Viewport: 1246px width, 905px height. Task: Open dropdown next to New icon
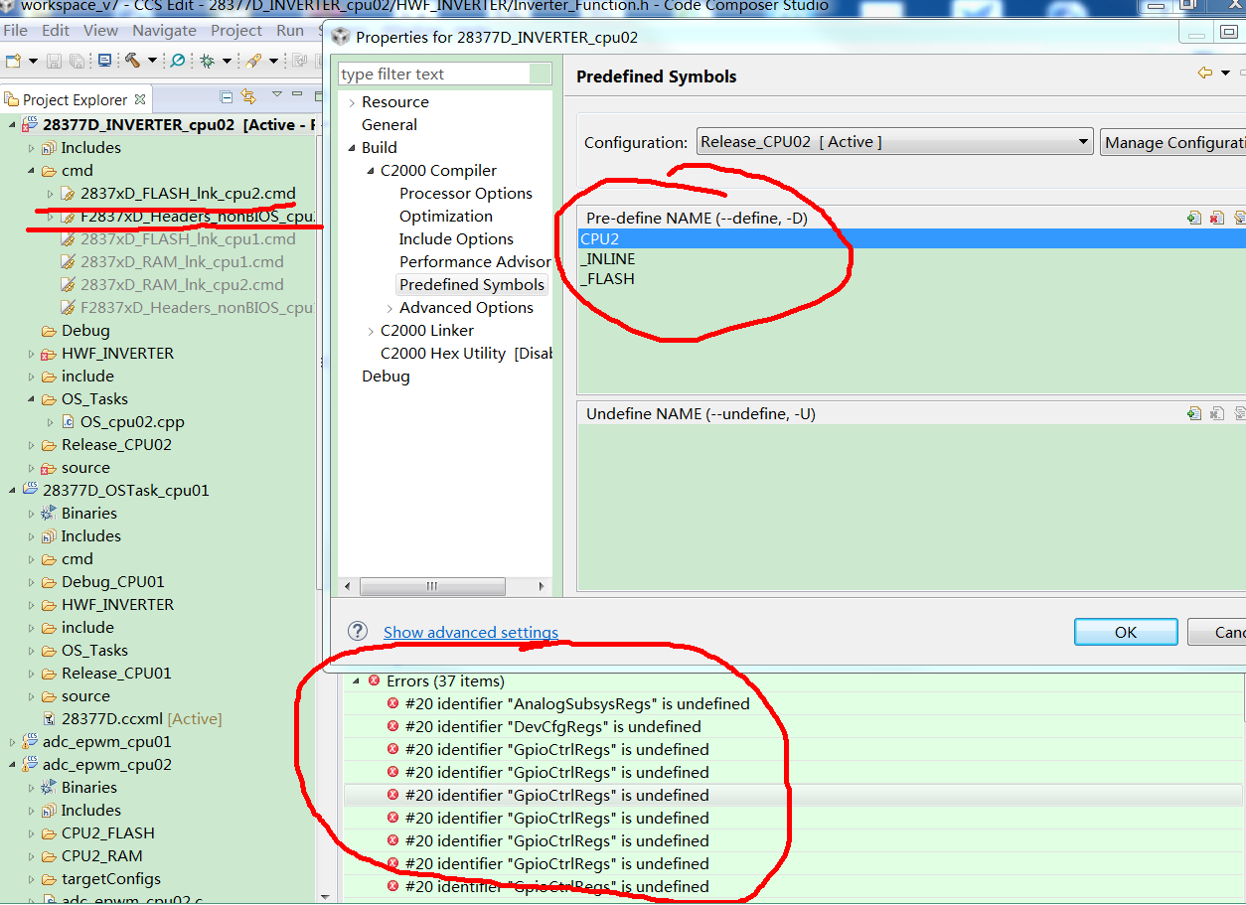(x=33, y=61)
